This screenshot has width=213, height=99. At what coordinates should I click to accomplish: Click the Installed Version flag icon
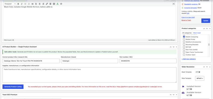(x=183, y=87)
